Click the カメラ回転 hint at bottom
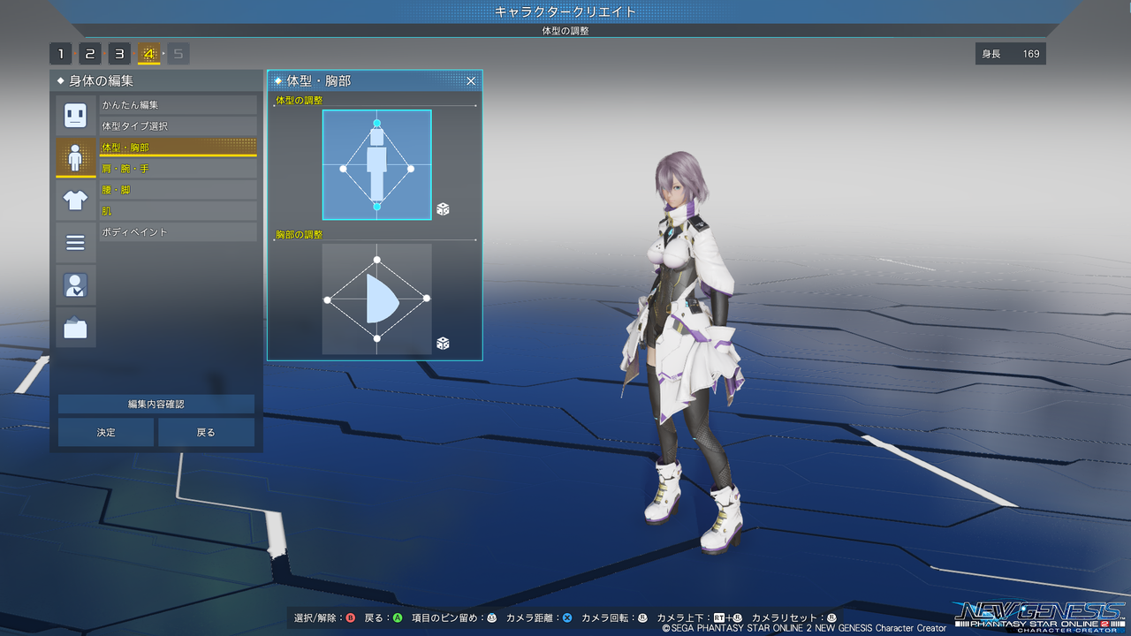Image resolution: width=1131 pixels, height=636 pixels. (x=615, y=618)
